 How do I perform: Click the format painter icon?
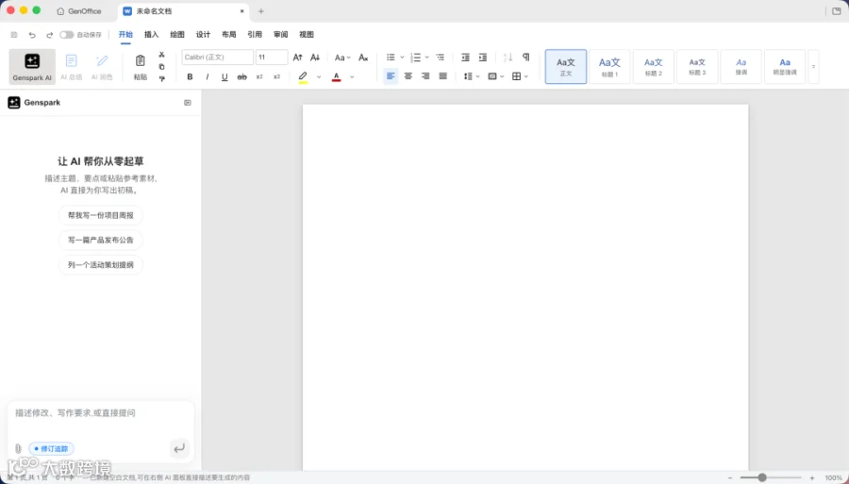(x=161, y=78)
